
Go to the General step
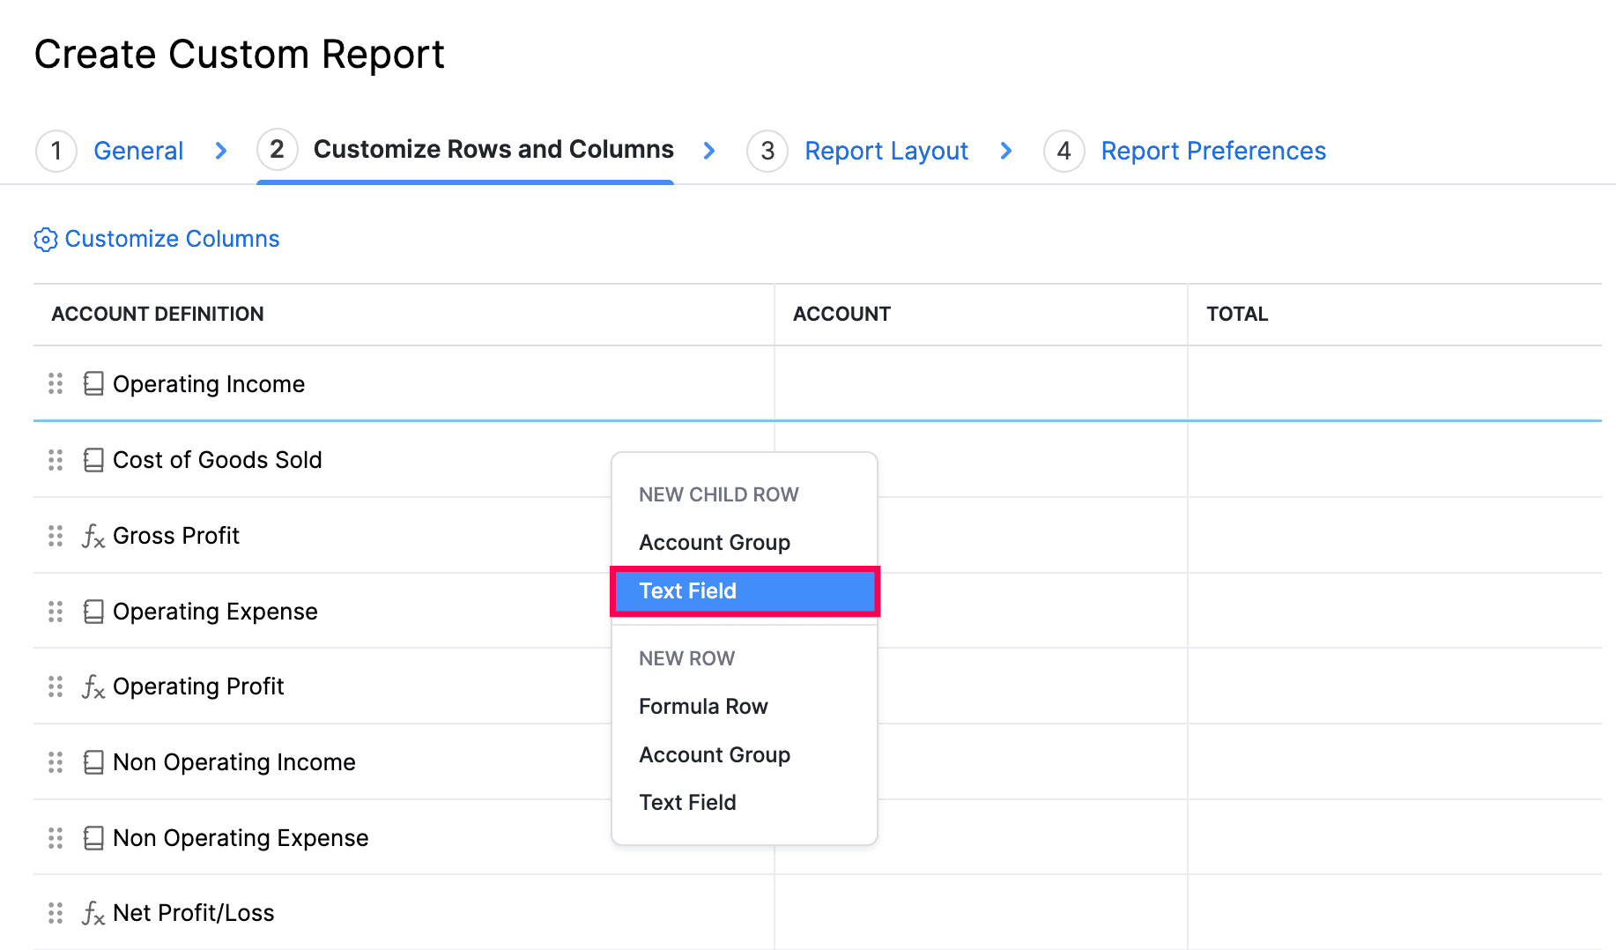pyautogui.click(x=138, y=151)
